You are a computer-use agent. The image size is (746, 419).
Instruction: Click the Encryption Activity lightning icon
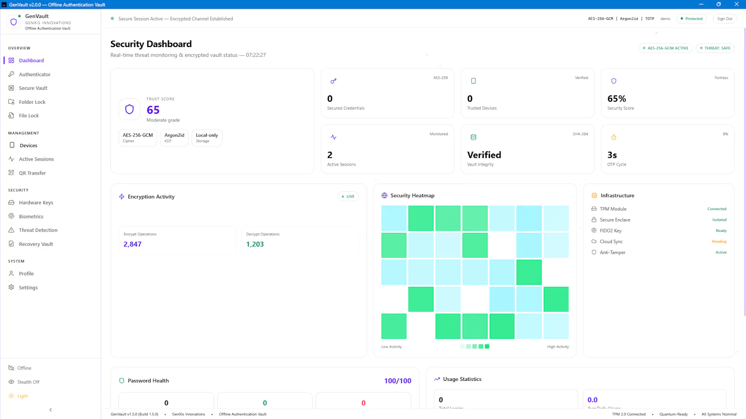[x=122, y=197]
